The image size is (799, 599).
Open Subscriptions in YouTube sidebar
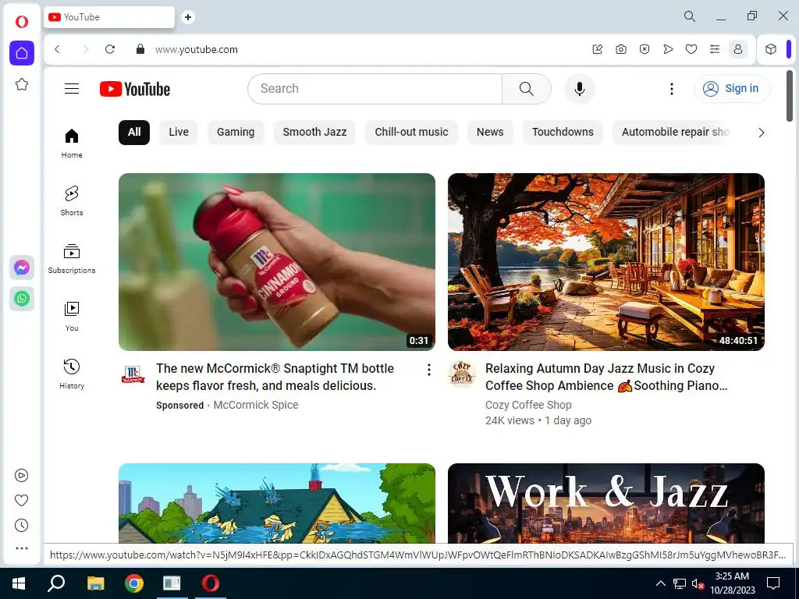72,259
